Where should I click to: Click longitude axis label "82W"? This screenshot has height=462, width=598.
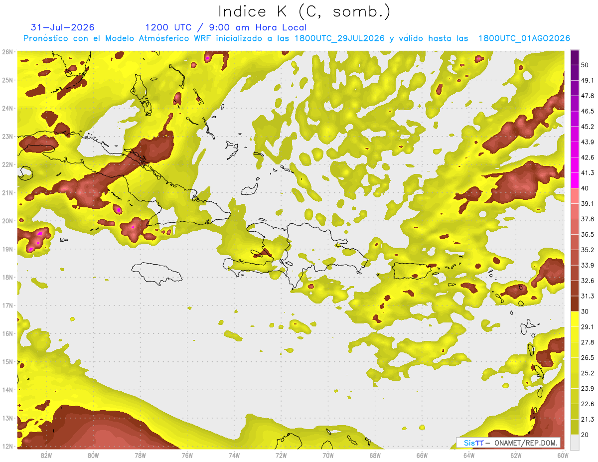(x=46, y=455)
